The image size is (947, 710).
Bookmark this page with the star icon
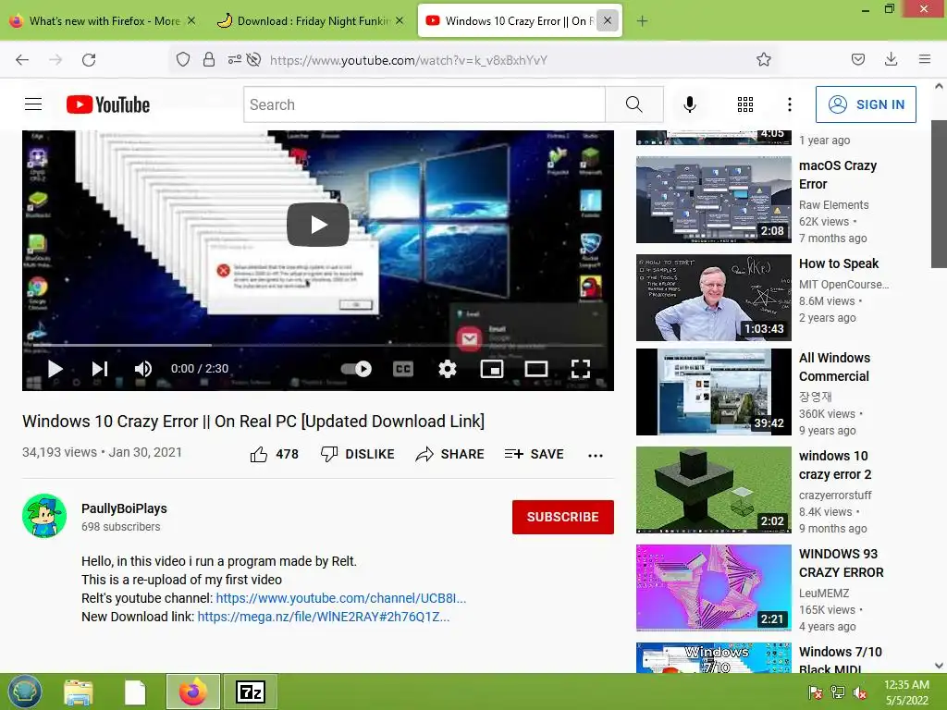763,59
